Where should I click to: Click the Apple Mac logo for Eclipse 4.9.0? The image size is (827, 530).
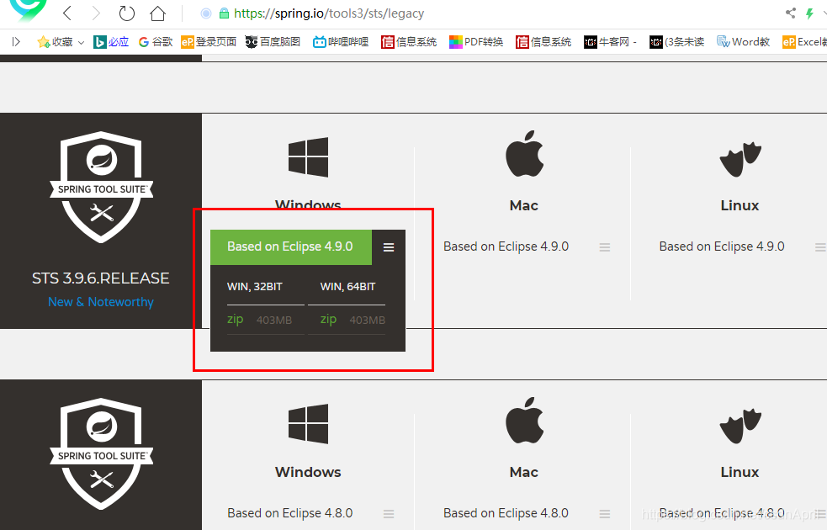click(524, 153)
